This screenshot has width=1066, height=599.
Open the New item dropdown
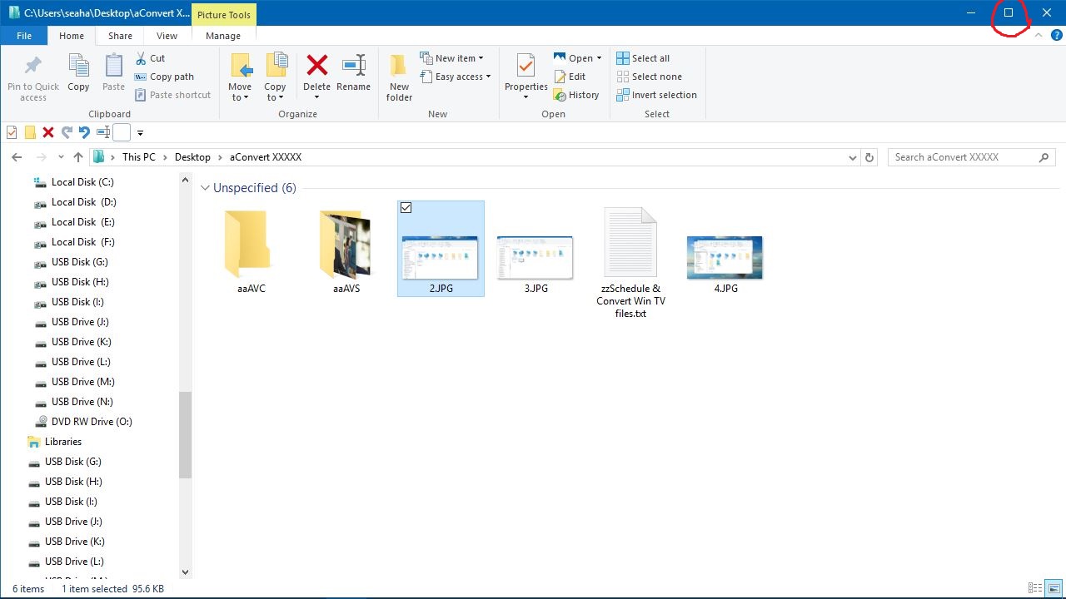point(451,58)
